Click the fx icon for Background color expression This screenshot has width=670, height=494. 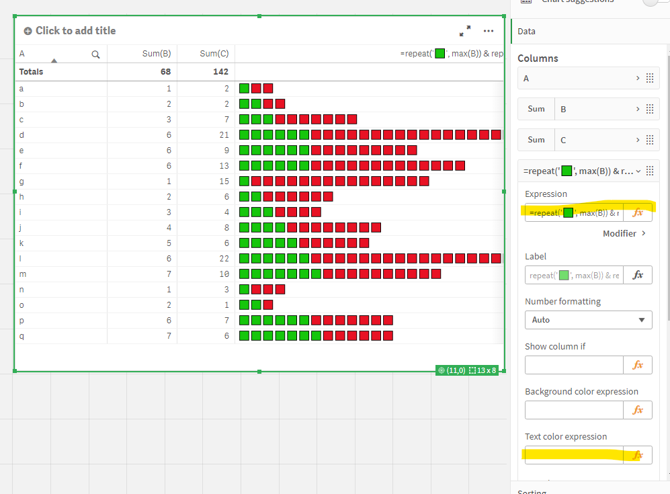[x=636, y=409]
